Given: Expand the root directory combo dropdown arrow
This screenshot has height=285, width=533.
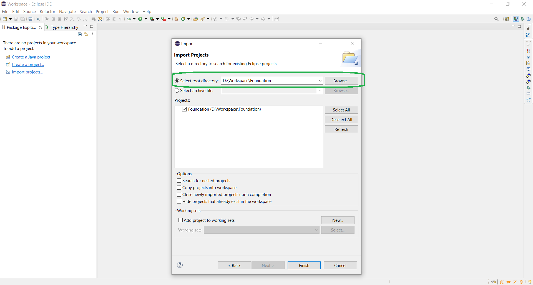Looking at the screenshot, I should pos(320,81).
